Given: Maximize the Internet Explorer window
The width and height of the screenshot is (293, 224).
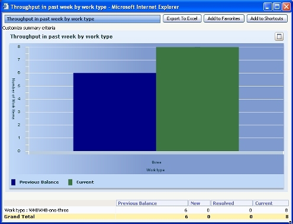Looking at the screenshot, I should click(x=277, y=7).
